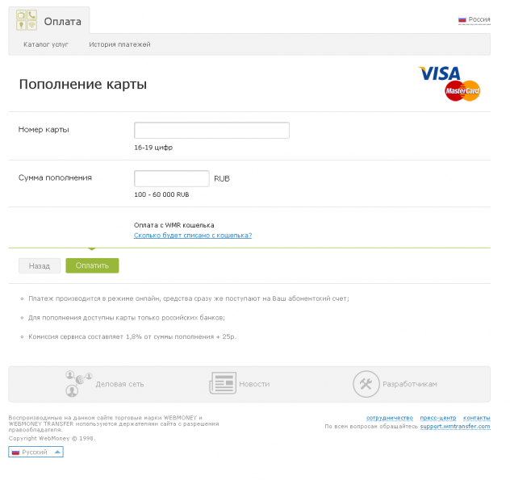Screen dimensions: 510x484
Task: Open the Россия country selector
Action: (x=474, y=19)
